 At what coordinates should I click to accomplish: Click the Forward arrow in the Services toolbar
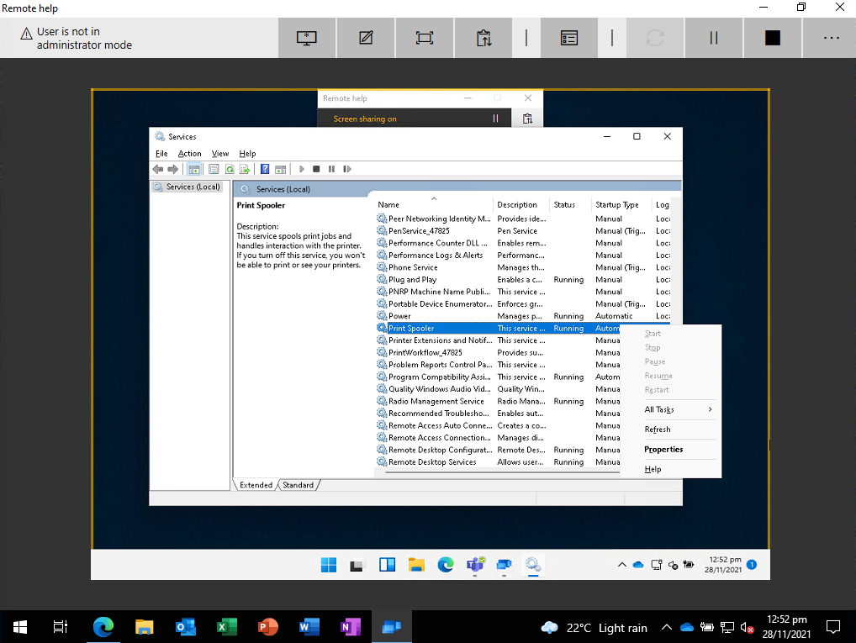tap(173, 169)
